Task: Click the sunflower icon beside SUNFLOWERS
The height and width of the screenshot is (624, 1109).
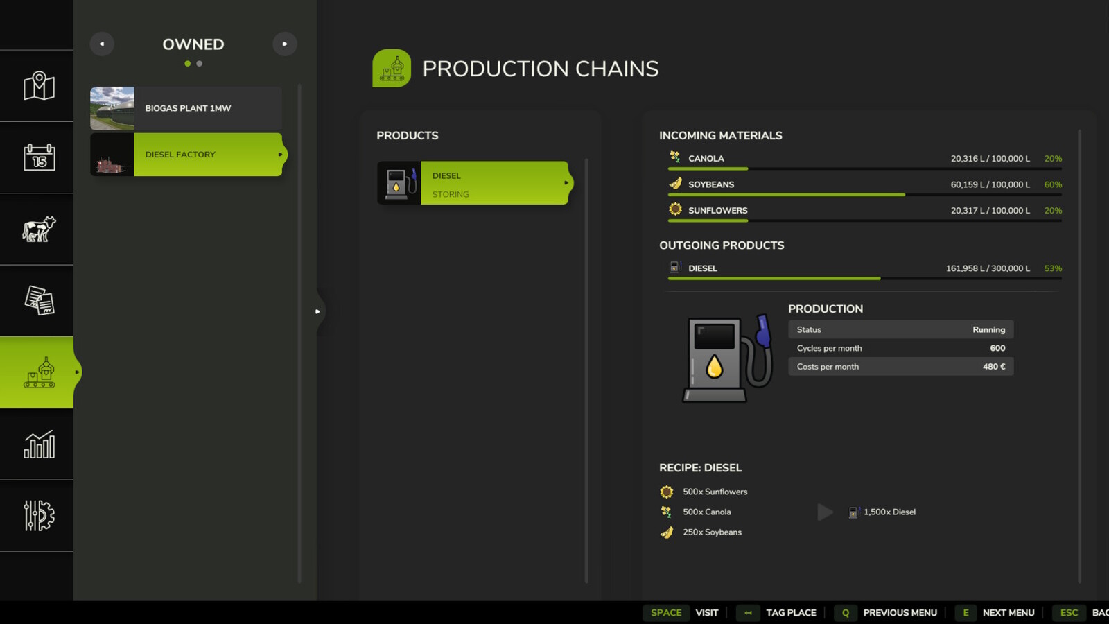Action: tap(674, 209)
